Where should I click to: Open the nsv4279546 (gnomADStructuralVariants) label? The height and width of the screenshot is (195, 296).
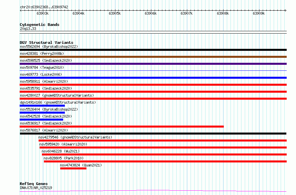(x=75, y=137)
